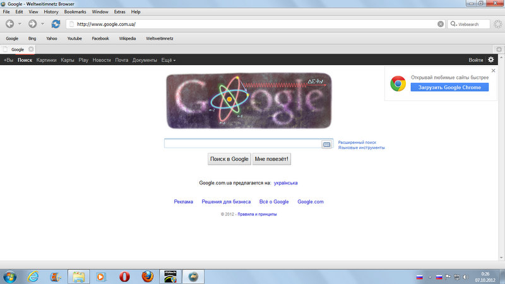The height and width of the screenshot is (284, 505).
Task: Open the Windows Start orb
Action: (9, 276)
